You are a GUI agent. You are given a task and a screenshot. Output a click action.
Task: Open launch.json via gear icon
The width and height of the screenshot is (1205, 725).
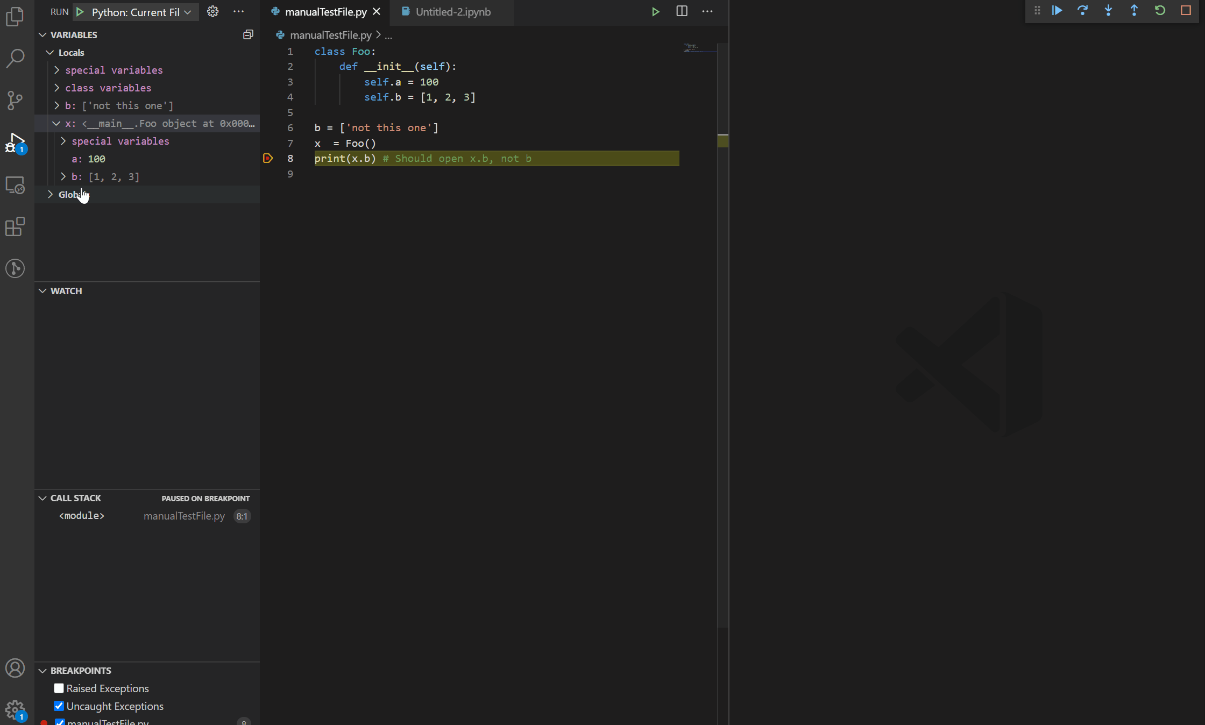point(213,12)
